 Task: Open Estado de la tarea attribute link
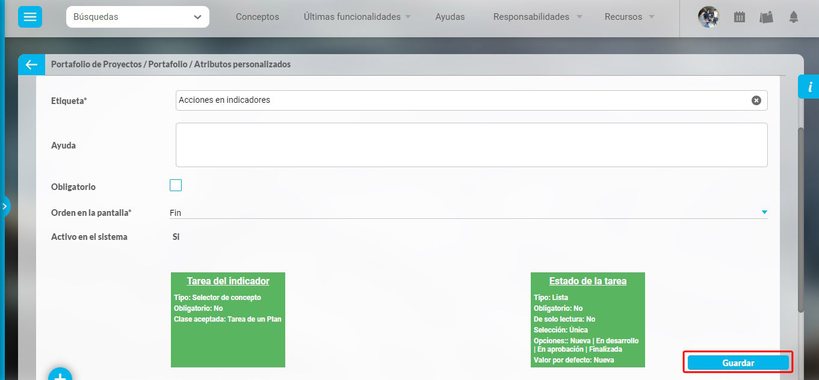coord(588,281)
